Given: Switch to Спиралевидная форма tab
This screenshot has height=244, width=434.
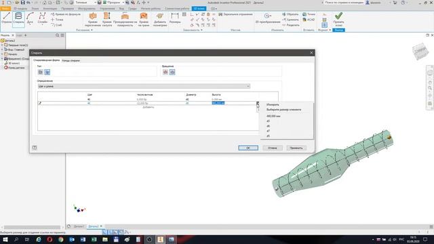Looking at the screenshot, I should [x=46, y=60].
